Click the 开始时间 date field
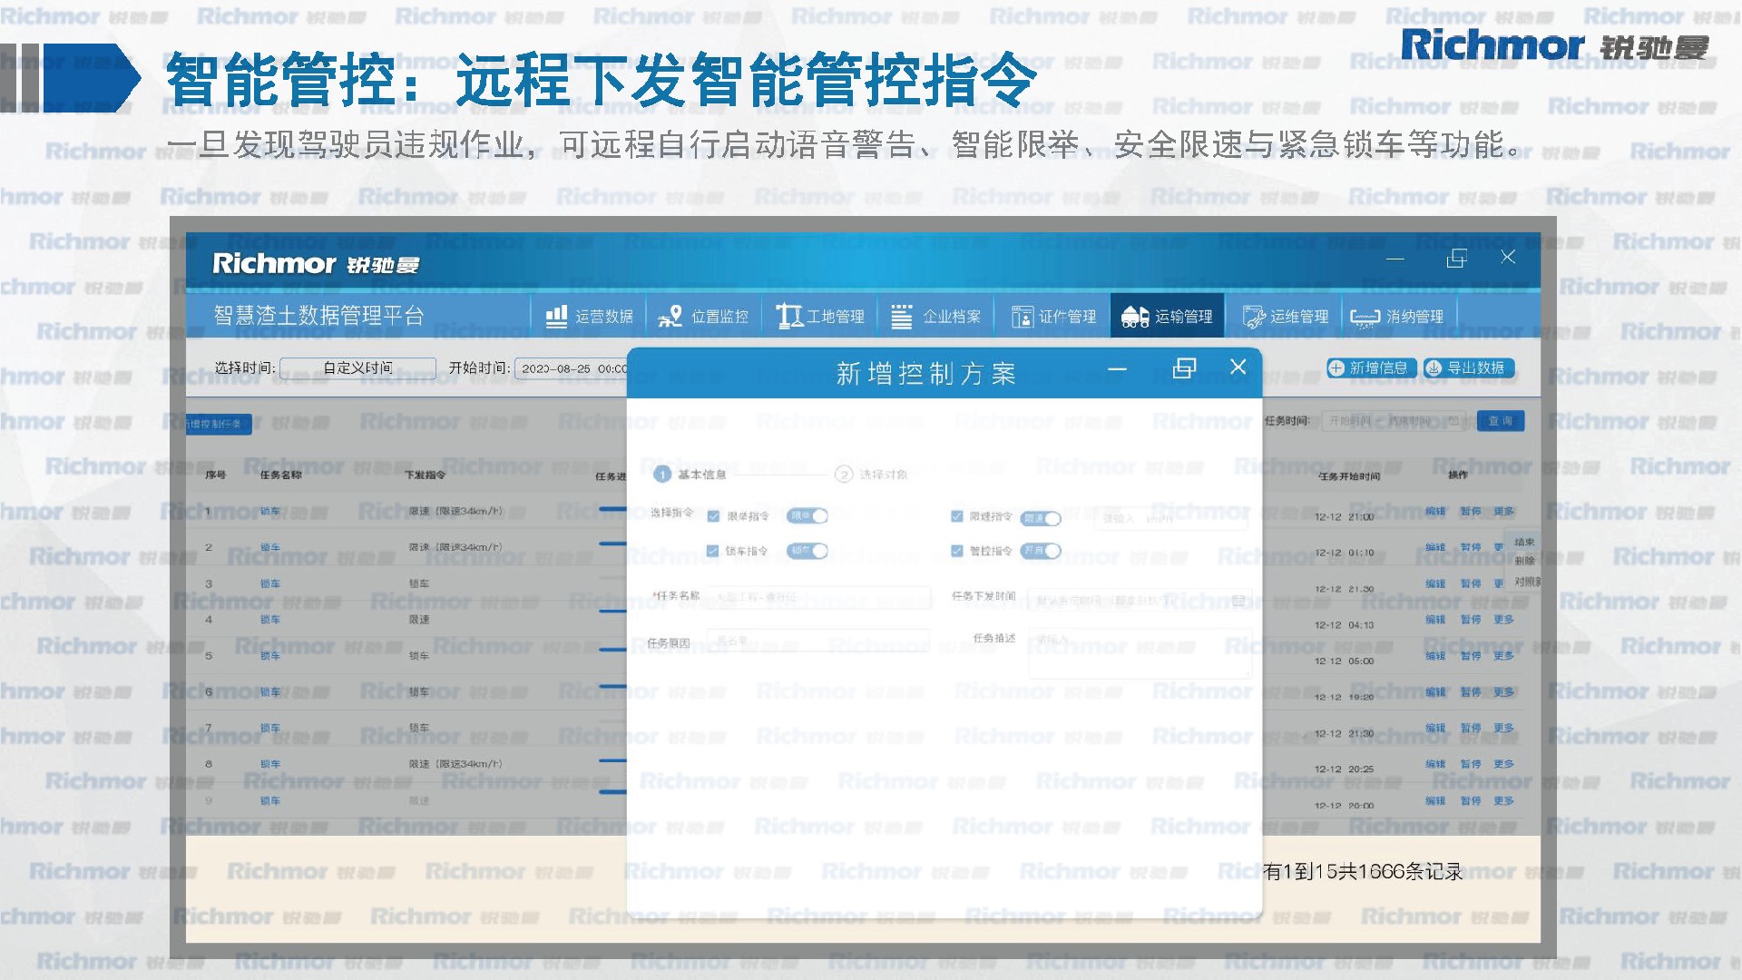Viewport: 1742px width, 980px height. [x=572, y=368]
